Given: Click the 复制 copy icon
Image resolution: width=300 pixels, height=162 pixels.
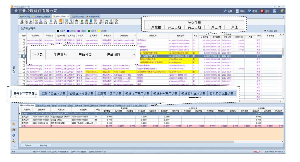Looking at the screenshot, I should pyautogui.click(x=41, y=22).
